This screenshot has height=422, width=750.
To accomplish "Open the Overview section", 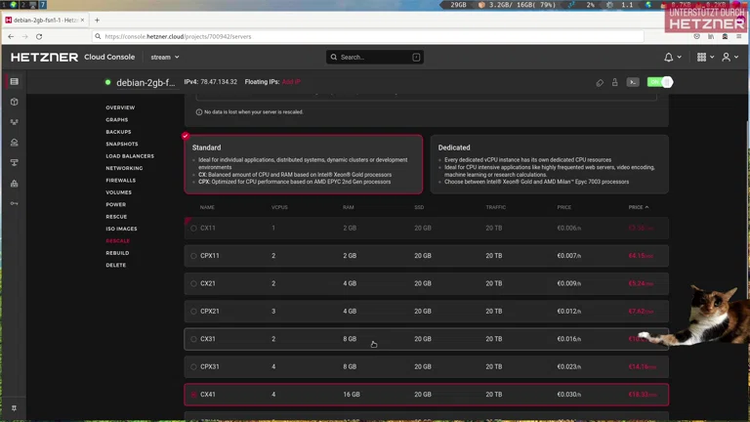I will coord(120,107).
